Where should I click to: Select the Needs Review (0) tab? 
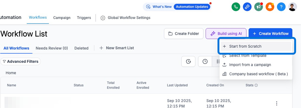[52, 48]
